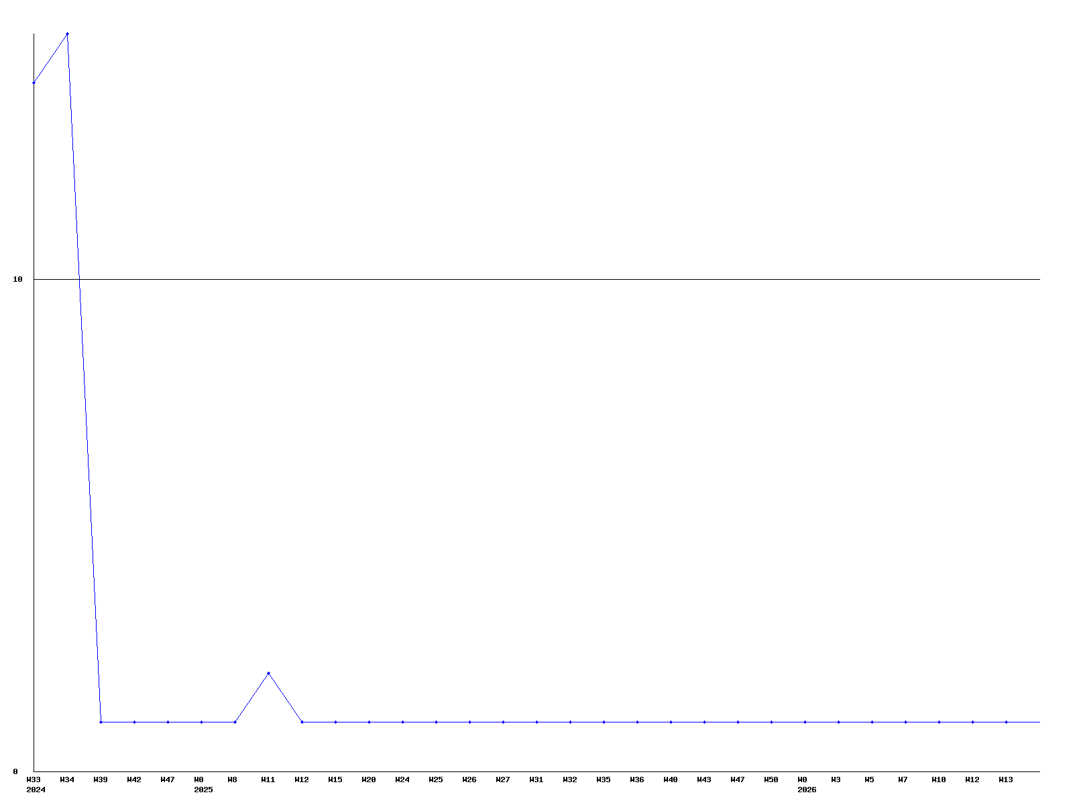Click the first data point at W33
The width and height of the screenshot is (1073, 805).
coord(34,83)
